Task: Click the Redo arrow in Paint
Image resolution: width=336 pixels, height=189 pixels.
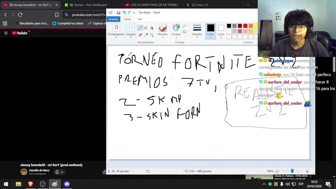Action: 129,12
